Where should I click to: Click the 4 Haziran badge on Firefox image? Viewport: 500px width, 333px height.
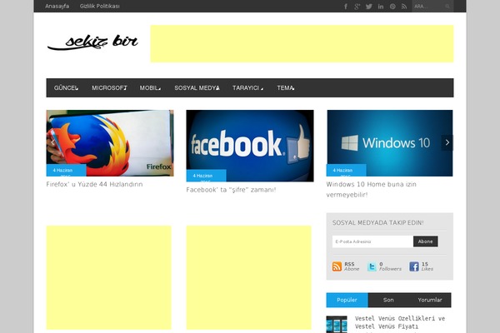66,171
